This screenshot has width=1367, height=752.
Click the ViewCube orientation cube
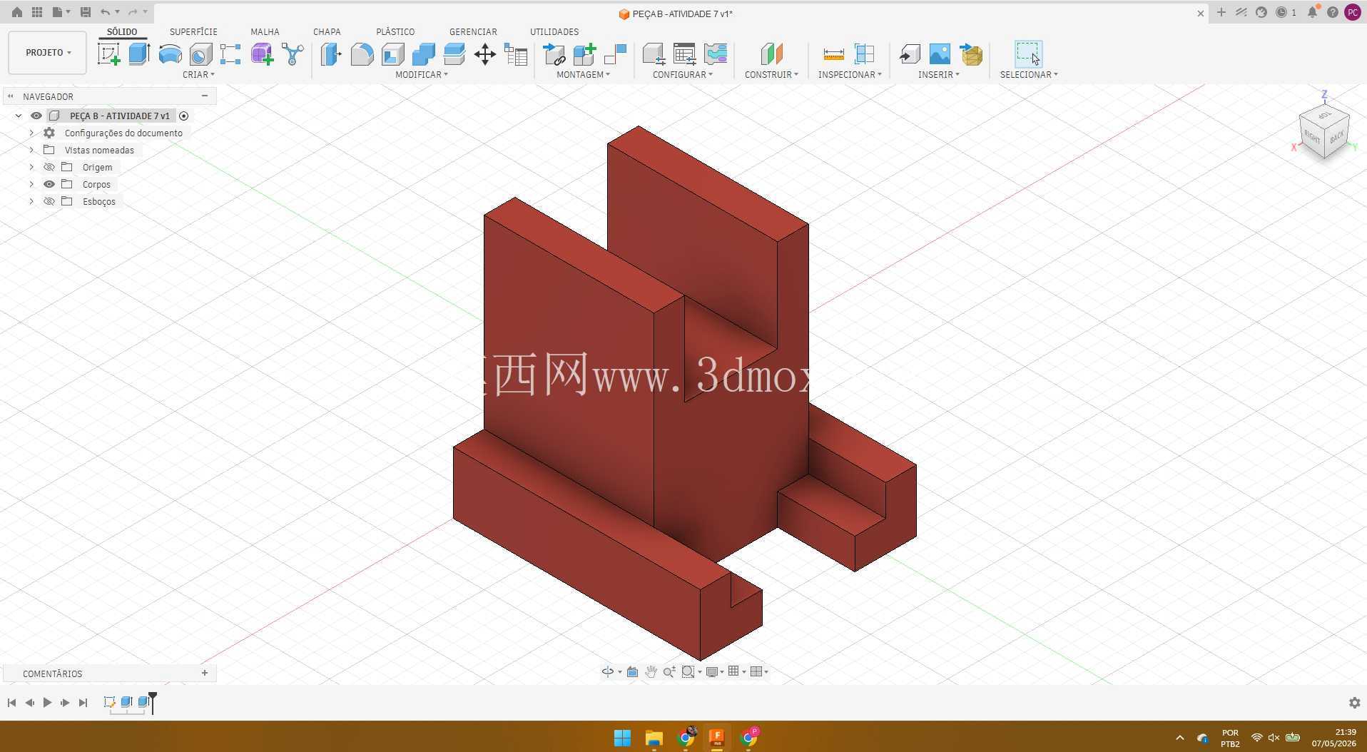coord(1324,131)
